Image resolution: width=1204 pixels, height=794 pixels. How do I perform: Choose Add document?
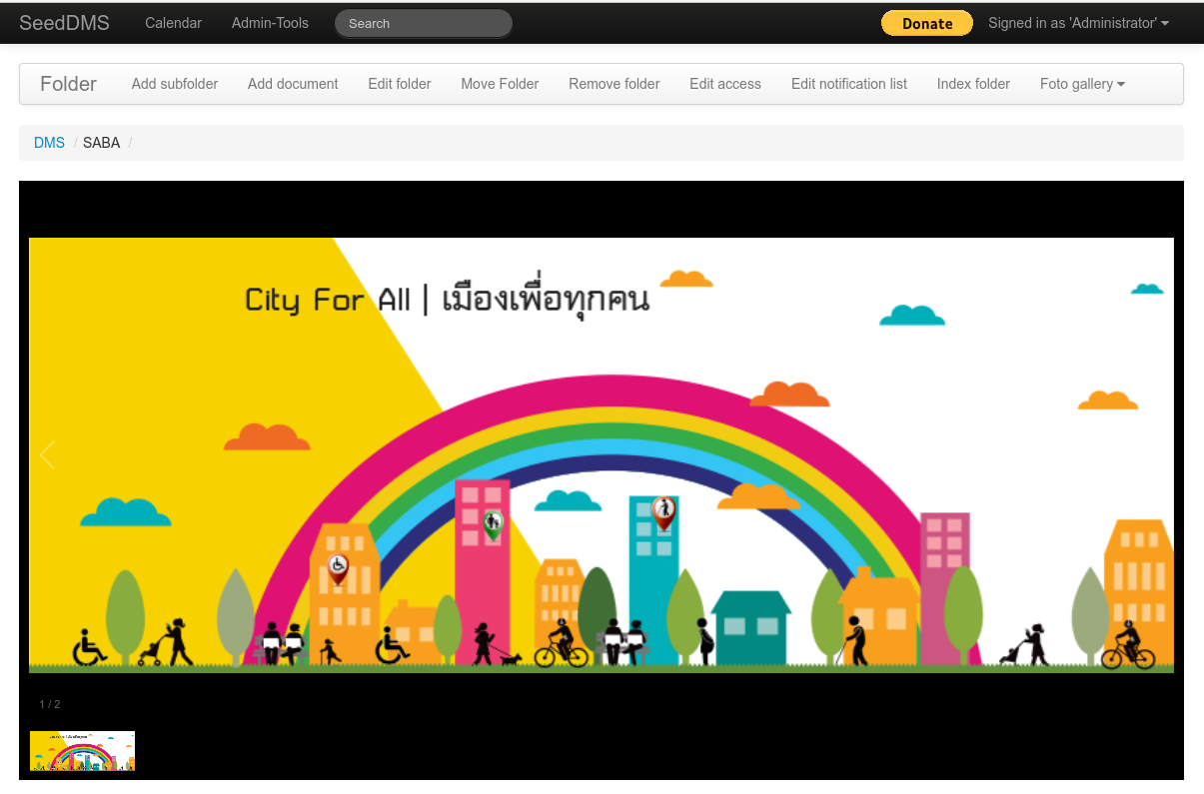tap(293, 84)
